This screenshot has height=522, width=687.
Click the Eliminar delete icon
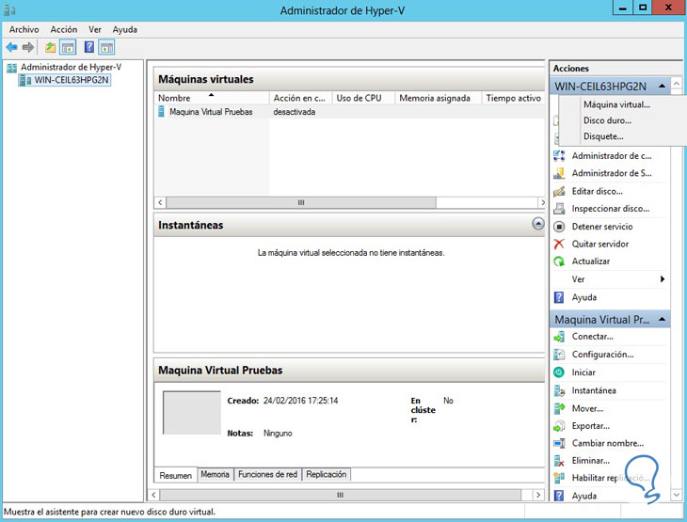559,461
